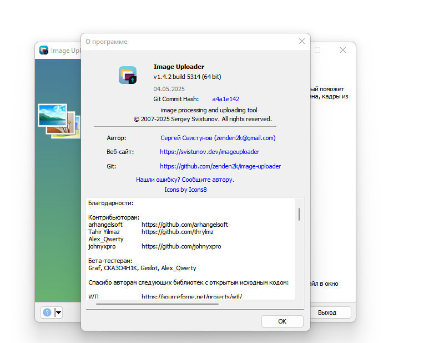Click the v1.4.2 build 5314 version text

tap(187, 77)
